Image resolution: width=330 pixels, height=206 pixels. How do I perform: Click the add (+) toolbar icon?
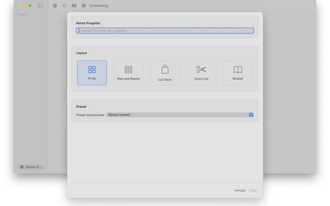(56, 6)
